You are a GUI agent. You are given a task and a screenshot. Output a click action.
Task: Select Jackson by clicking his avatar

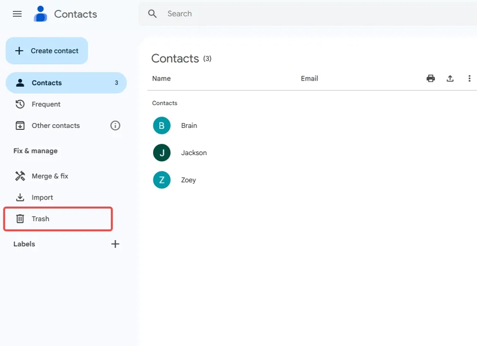click(x=162, y=152)
